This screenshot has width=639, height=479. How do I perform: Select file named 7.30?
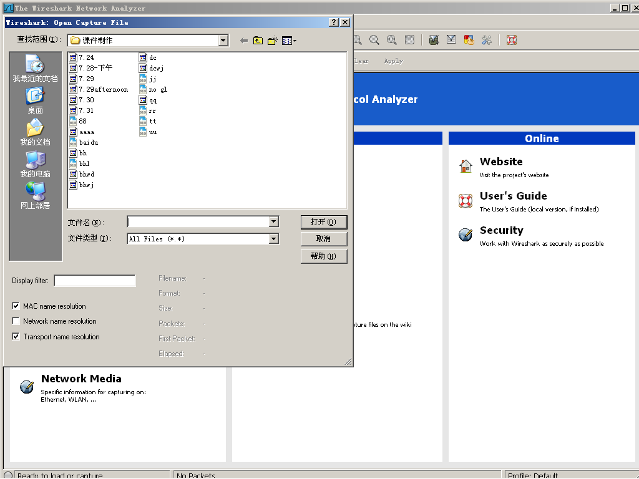coord(82,100)
